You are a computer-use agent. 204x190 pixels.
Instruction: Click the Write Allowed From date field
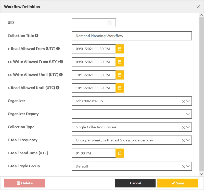click(x=94, y=62)
